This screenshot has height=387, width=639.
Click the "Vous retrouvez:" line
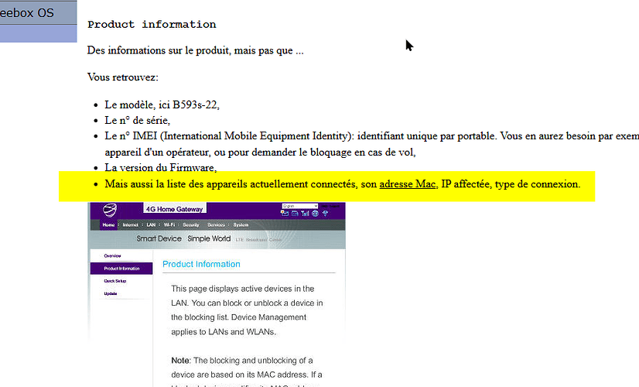pyautogui.click(x=123, y=77)
